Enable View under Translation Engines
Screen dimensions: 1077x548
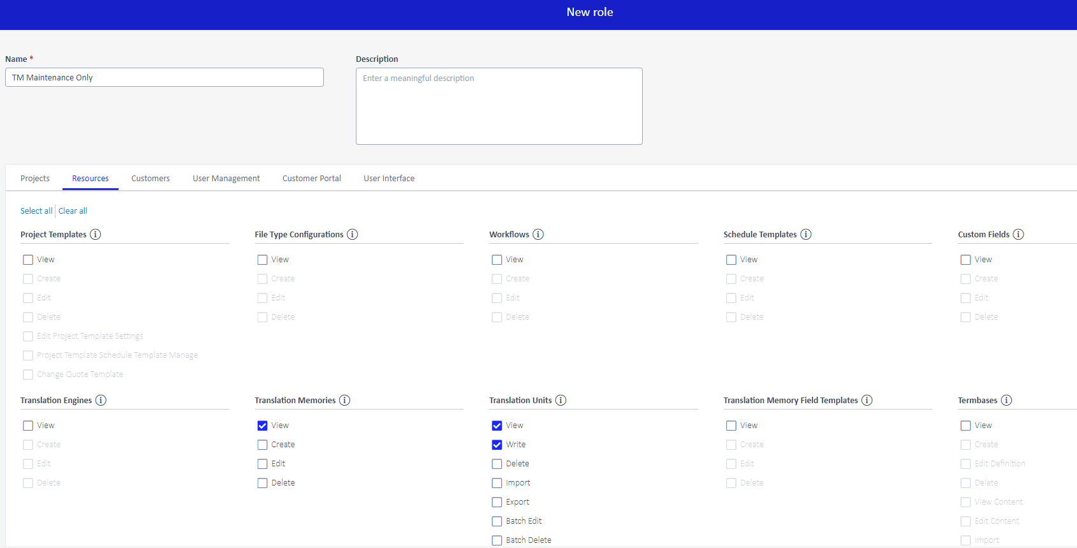click(28, 426)
